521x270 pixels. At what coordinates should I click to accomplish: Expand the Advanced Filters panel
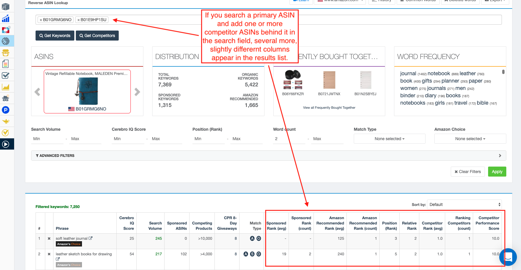pos(268,156)
